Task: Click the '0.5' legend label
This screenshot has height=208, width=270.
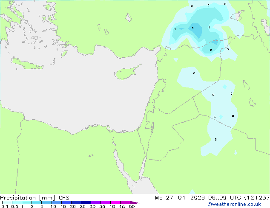Action: (x=15, y=206)
